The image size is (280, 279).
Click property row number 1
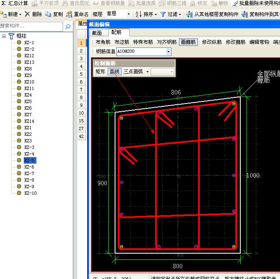pyautogui.click(x=81, y=43)
